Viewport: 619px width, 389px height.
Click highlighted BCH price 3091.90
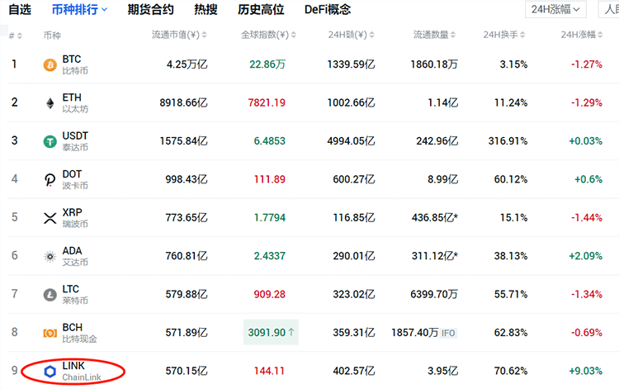(x=271, y=333)
